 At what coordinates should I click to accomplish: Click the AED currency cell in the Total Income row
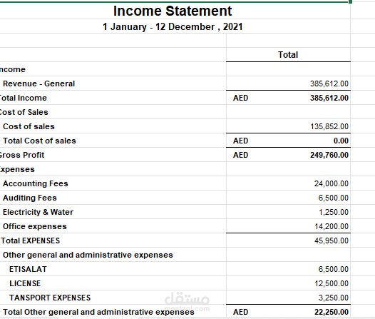(240, 98)
